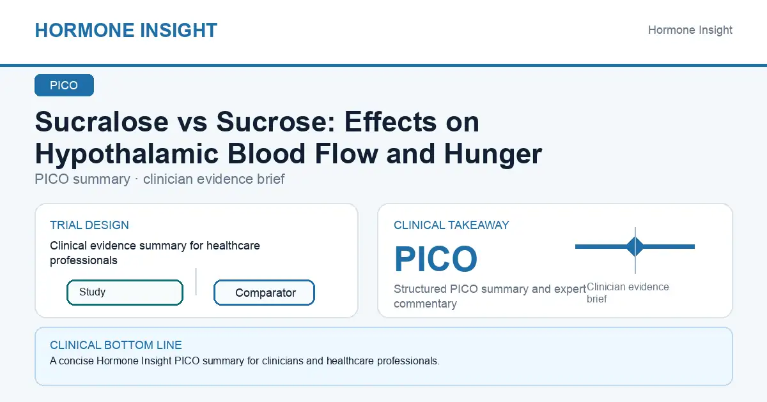767x402 pixels.
Task: Select the TRIAL DESIGN card heading
Action: point(89,225)
